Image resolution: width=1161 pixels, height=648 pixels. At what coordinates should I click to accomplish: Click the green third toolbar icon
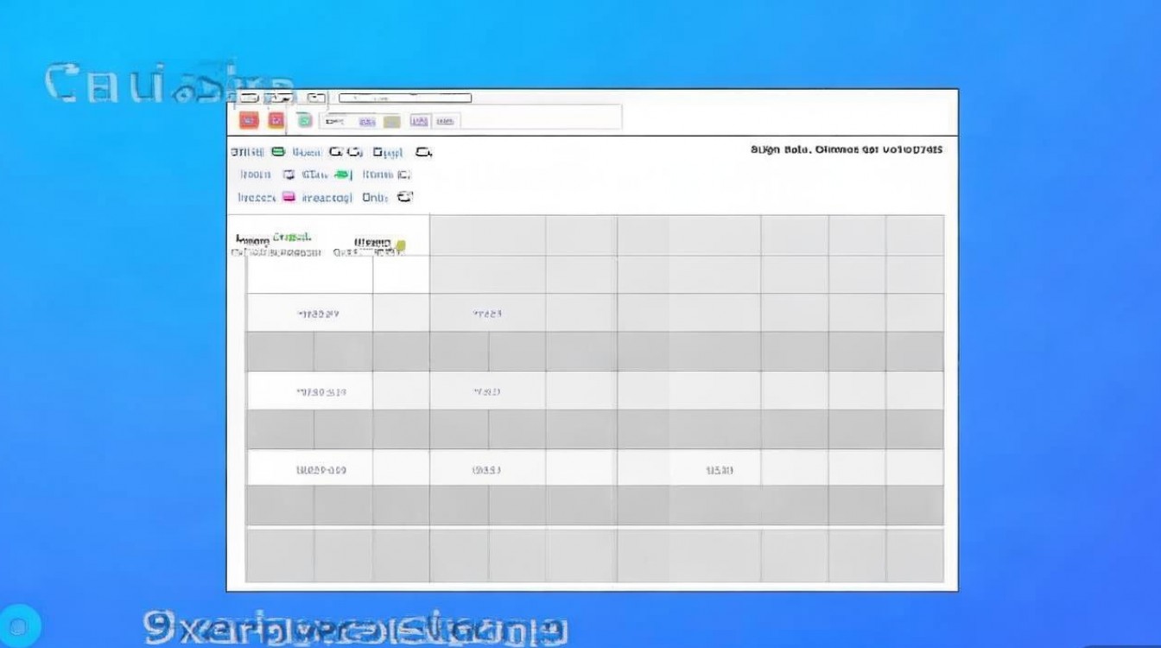pyautogui.click(x=304, y=121)
